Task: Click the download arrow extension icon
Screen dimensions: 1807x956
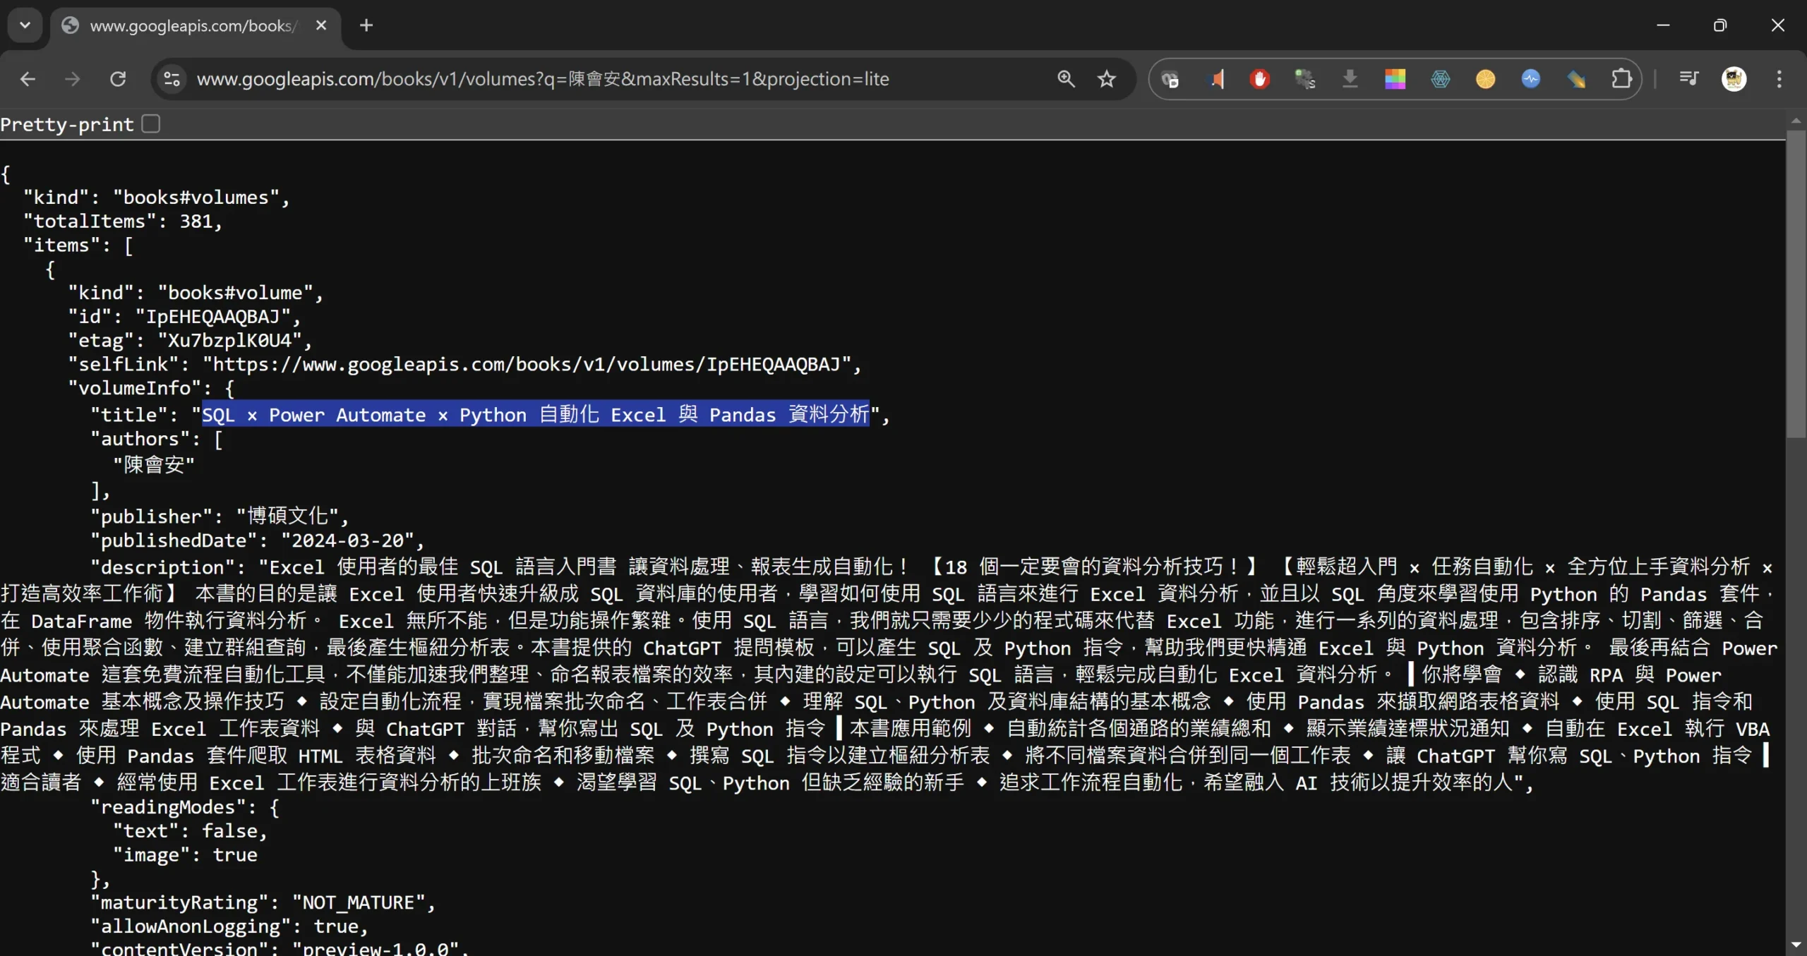Action: (1350, 79)
